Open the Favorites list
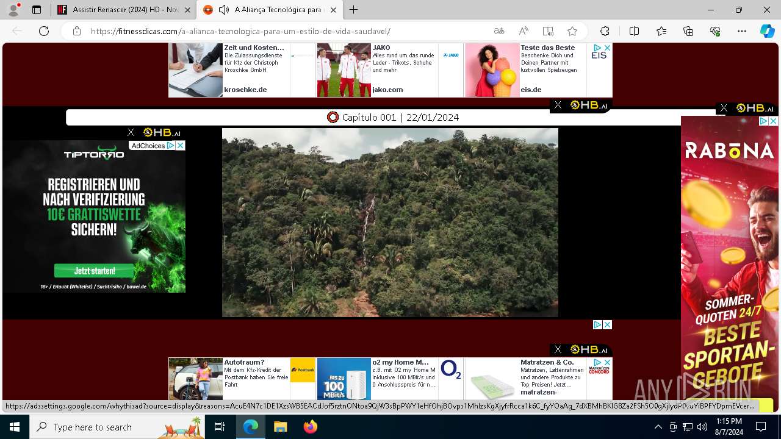781x439 pixels. [x=661, y=31]
